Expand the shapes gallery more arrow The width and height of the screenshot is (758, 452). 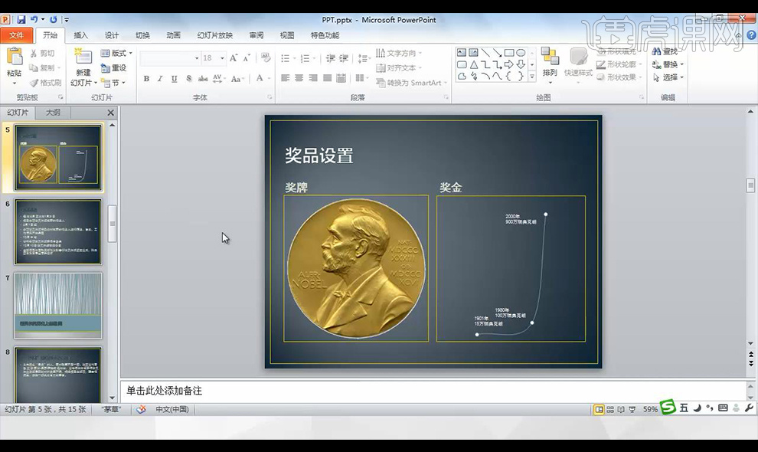[x=532, y=77]
